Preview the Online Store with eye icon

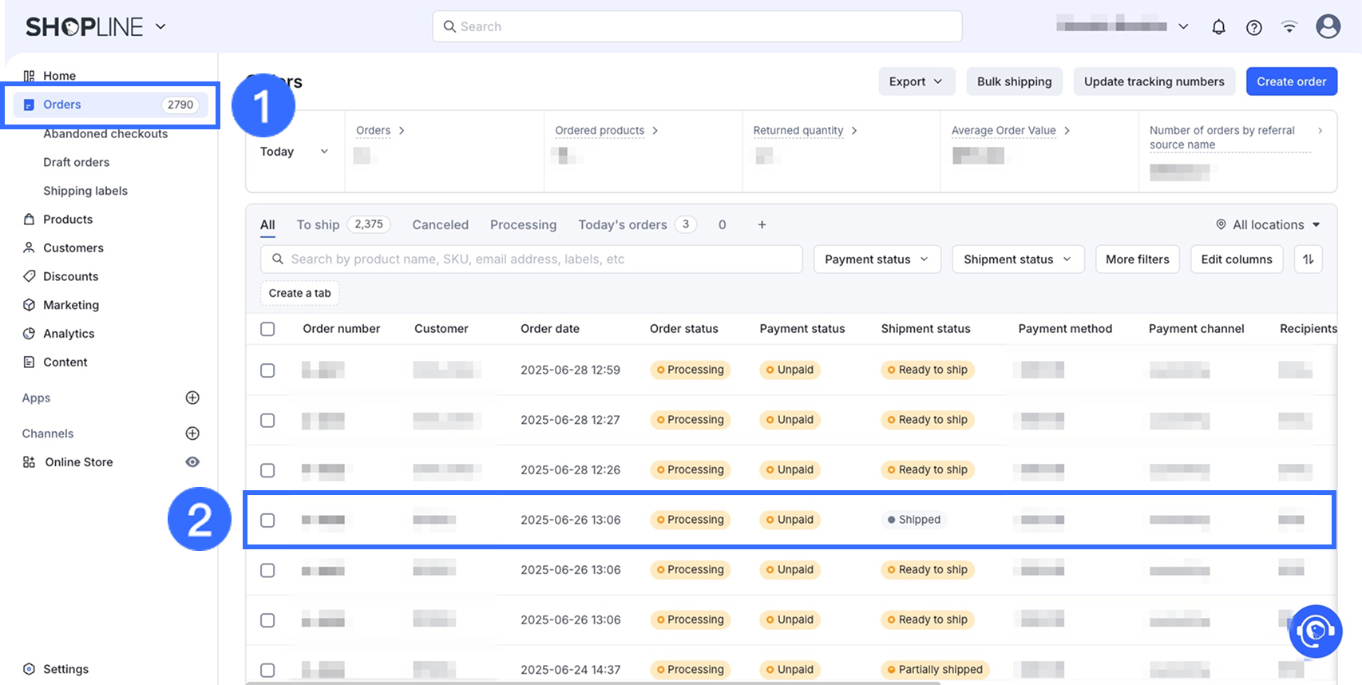[x=192, y=461]
